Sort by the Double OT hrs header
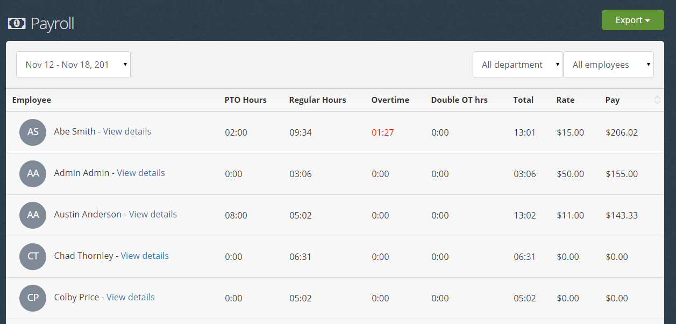676x324 pixels. coord(459,100)
